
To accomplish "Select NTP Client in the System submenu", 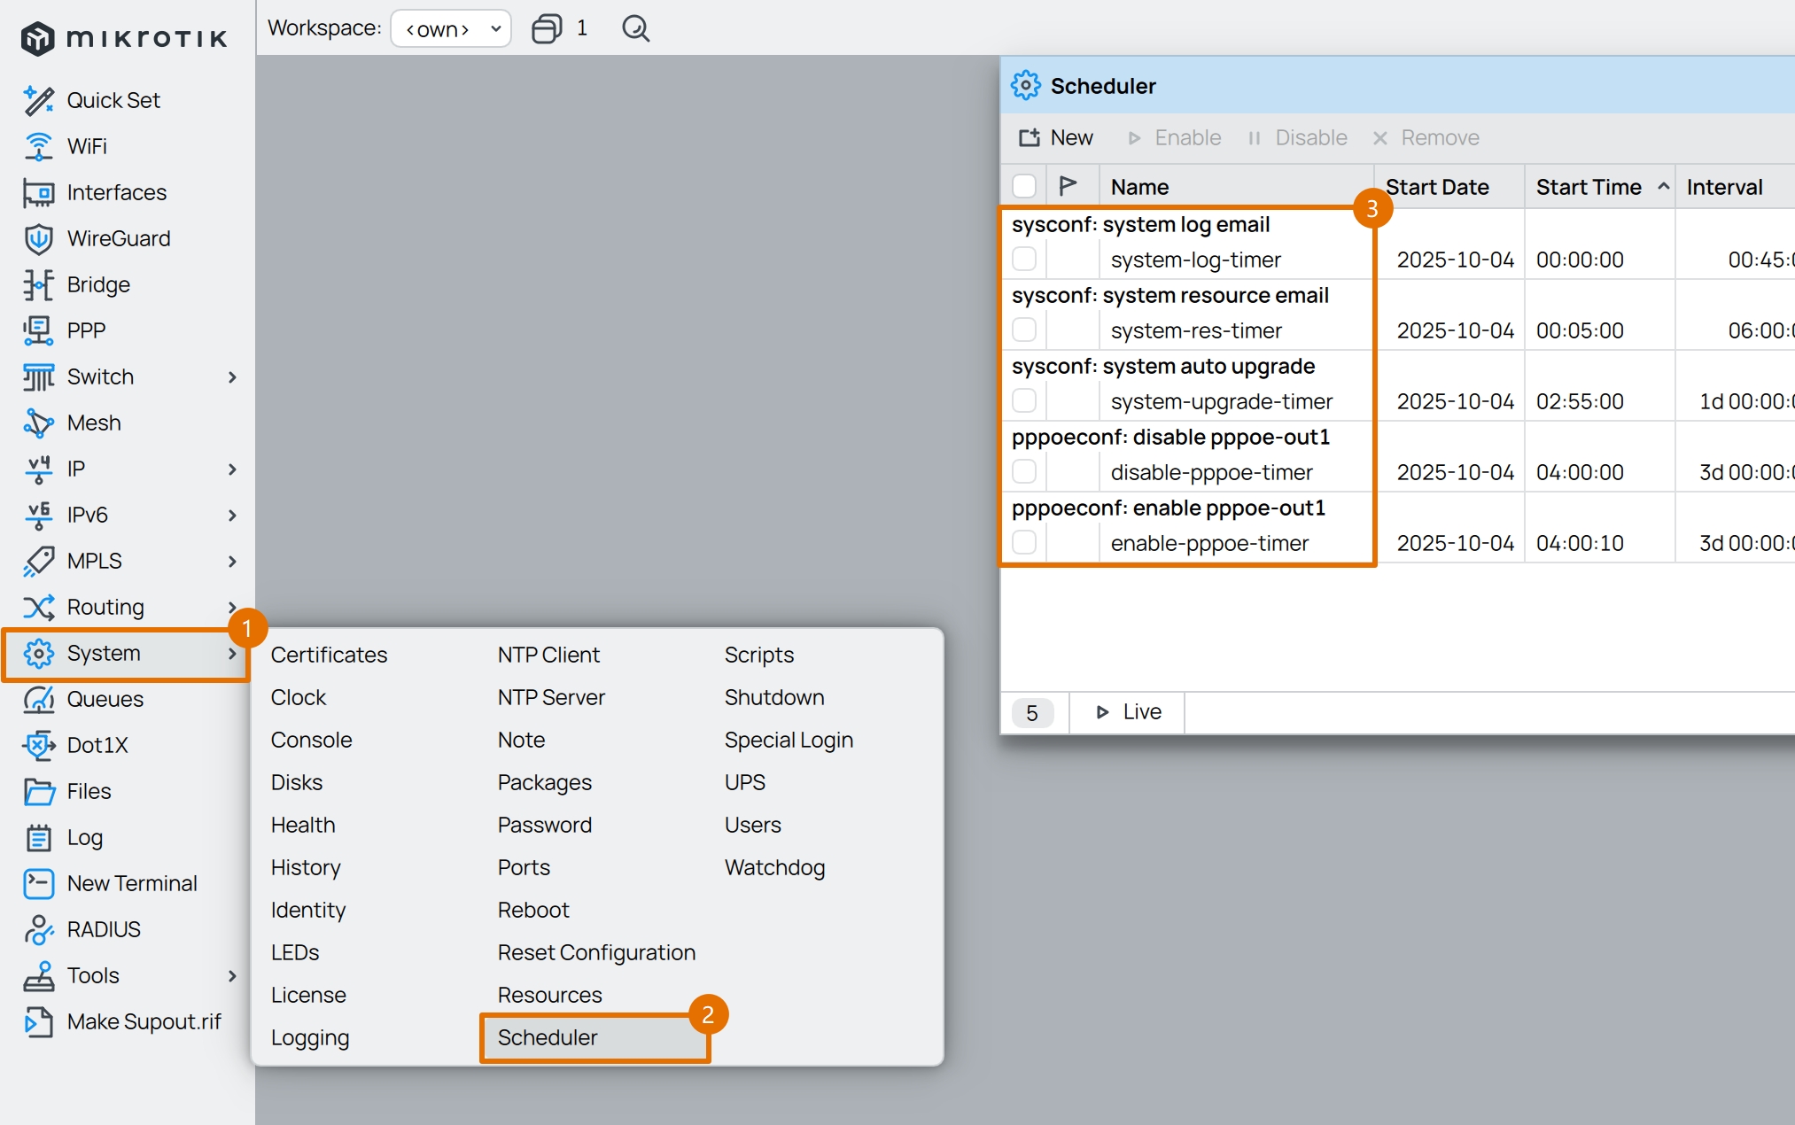I will (x=548, y=655).
